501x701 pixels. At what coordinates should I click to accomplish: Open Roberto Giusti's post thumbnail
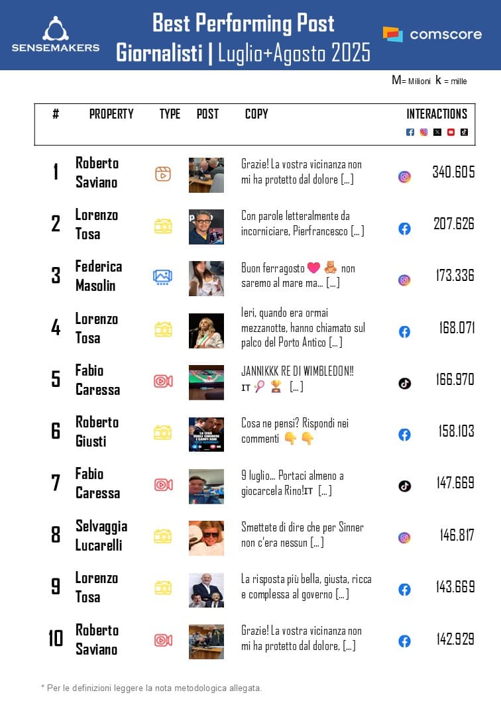[x=206, y=434]
